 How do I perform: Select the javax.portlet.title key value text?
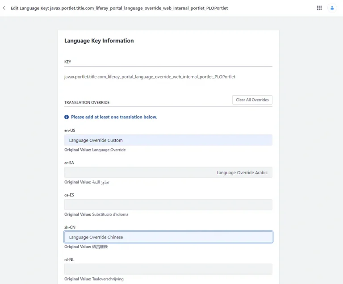click(150, 77)
